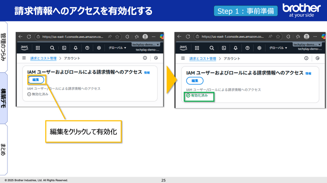Open notifications bell in right AWS console
The image size is (327, 183).
[x=236, y=48]
